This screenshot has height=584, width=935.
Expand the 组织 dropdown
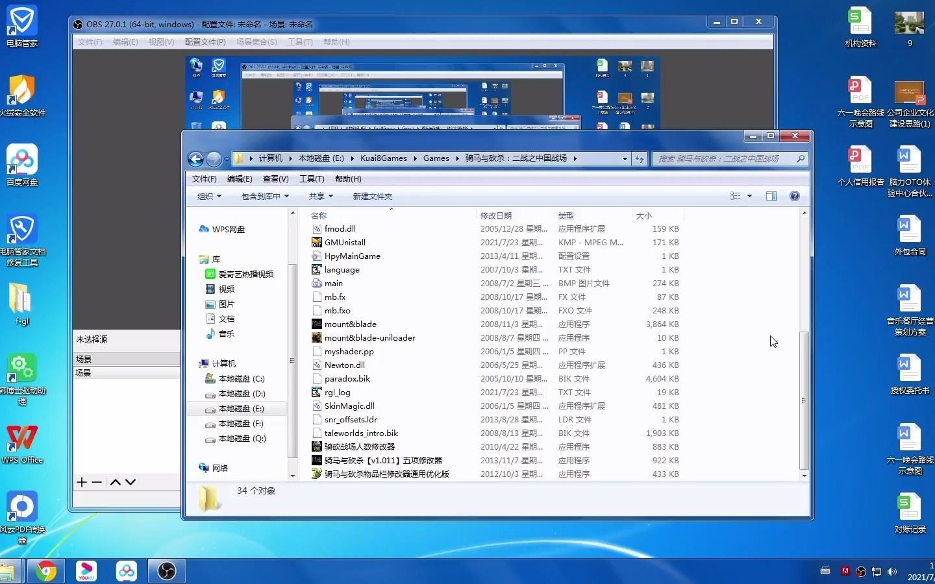209,196
